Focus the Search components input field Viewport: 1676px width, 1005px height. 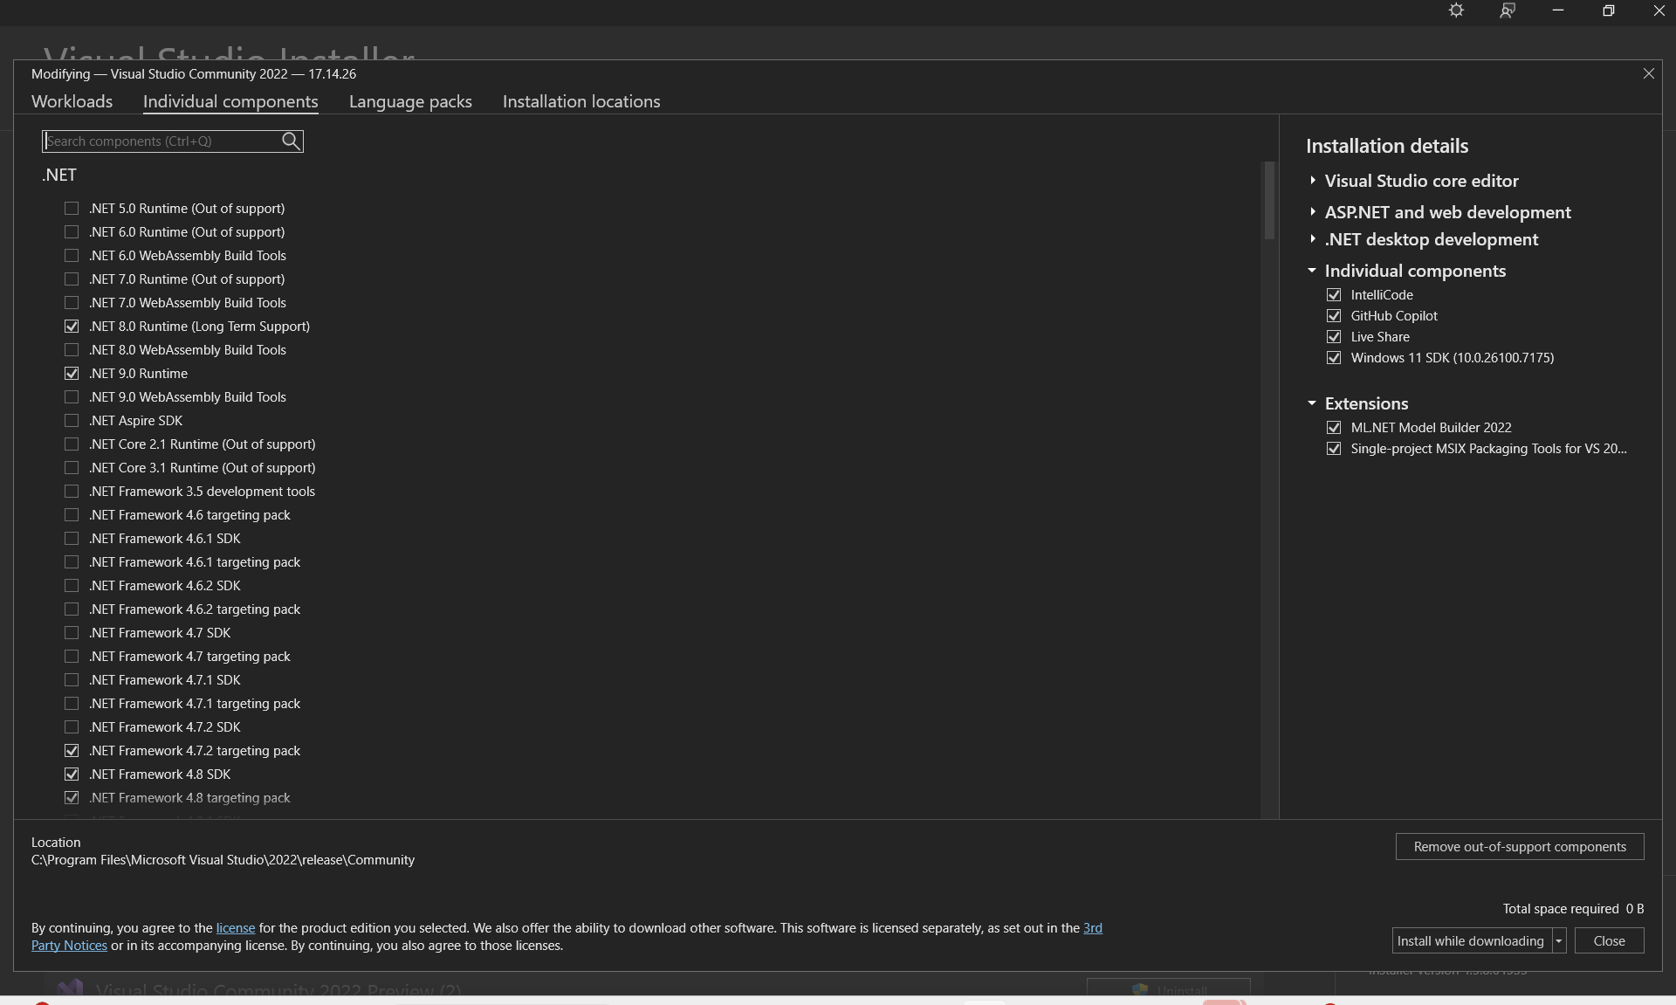(x=161, y=141)
